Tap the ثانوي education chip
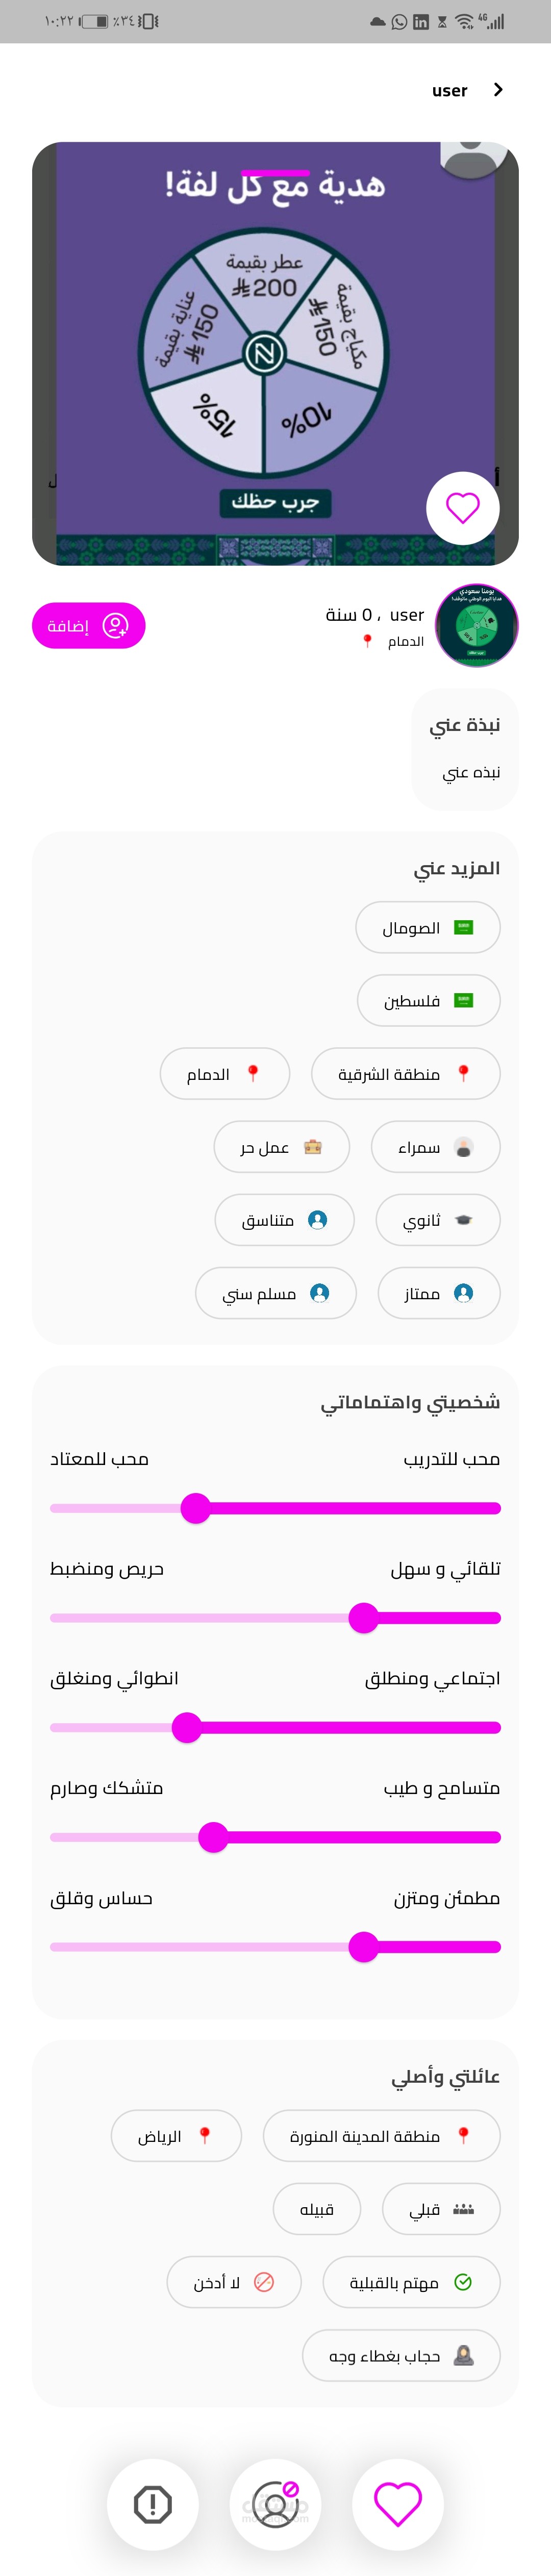This screenshot has height=2576, width=551. coord(437,1220)
